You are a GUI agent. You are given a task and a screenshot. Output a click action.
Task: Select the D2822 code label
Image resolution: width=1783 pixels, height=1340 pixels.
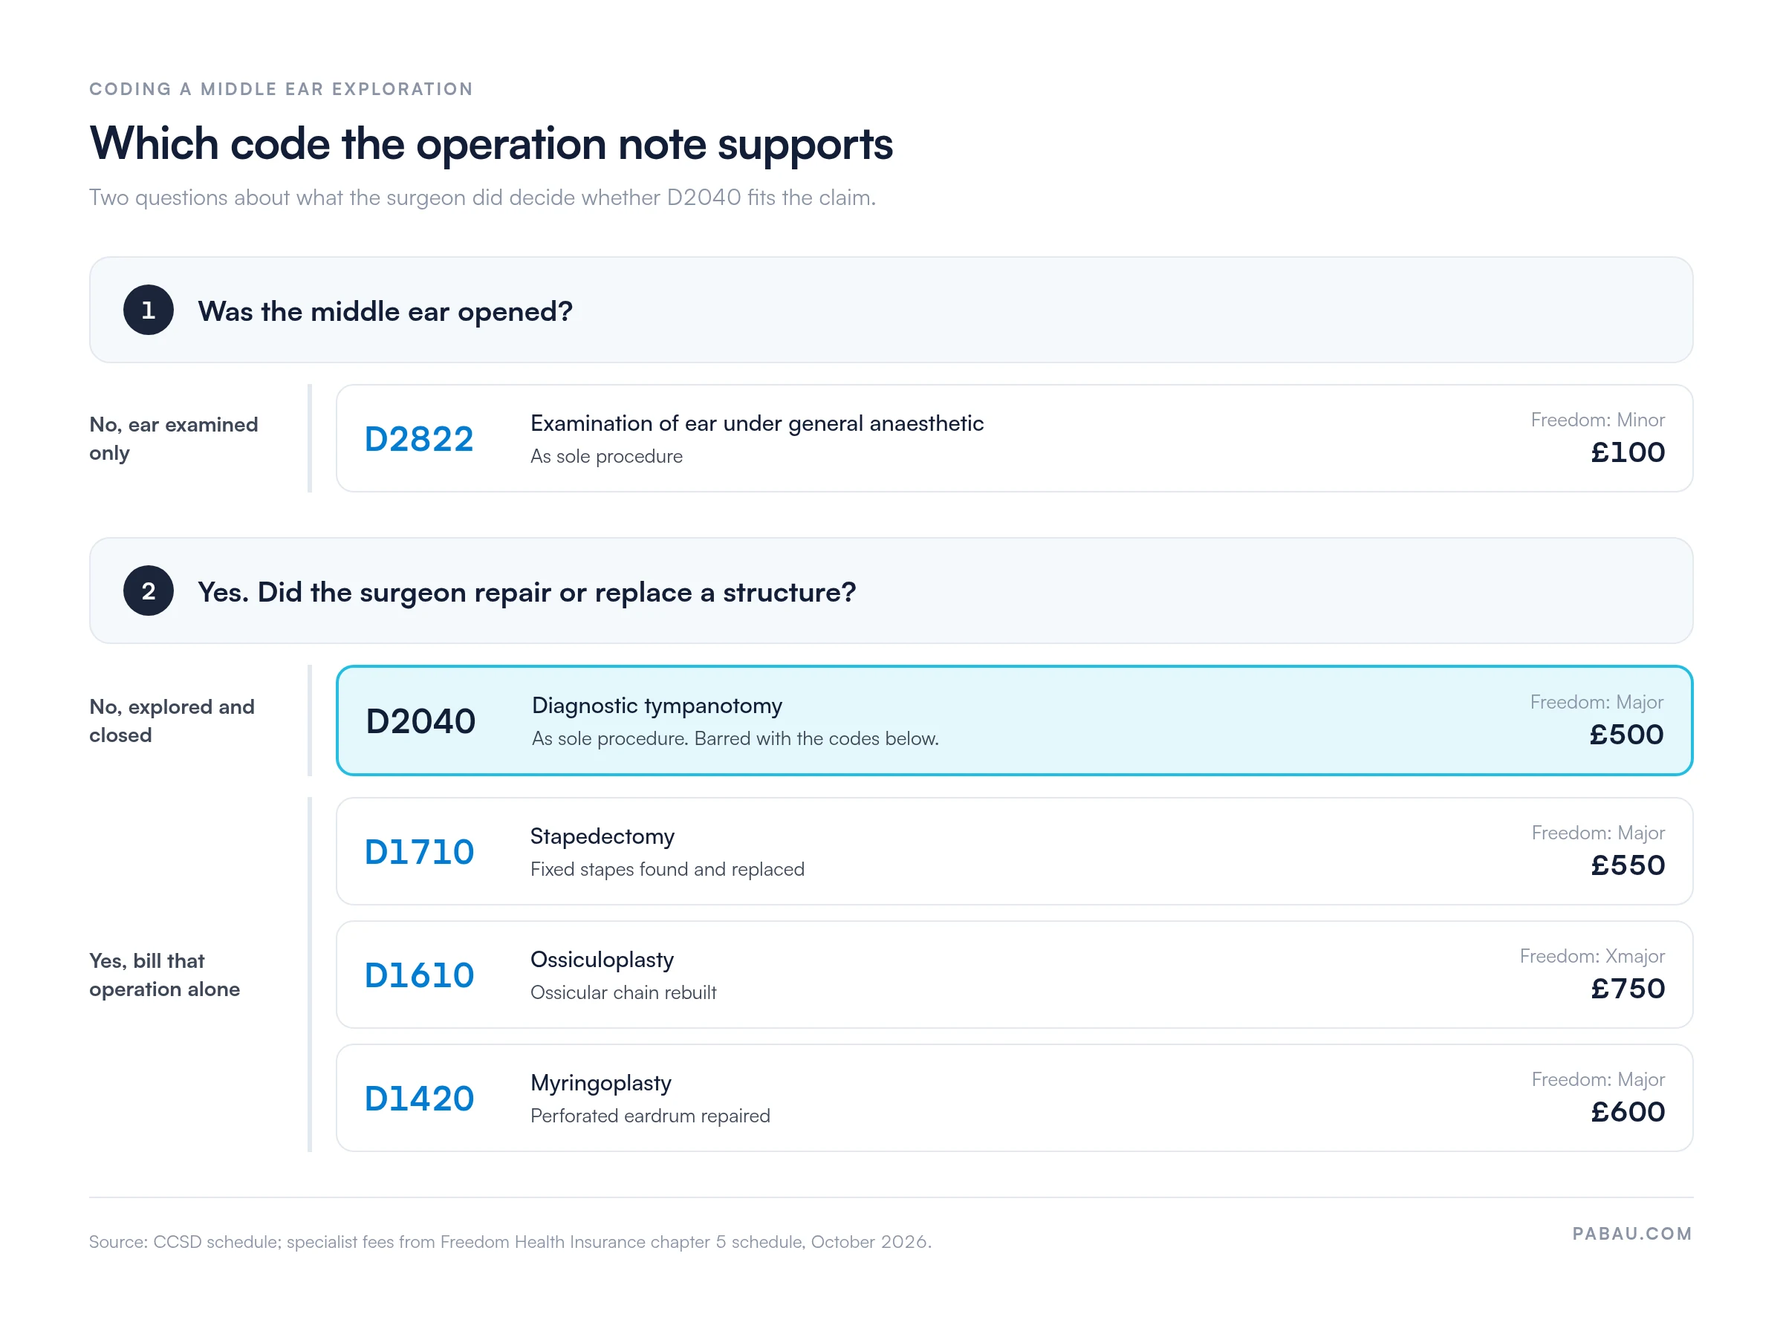click(419, 439)
